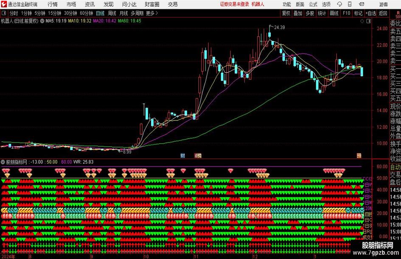Select the 多周期 multi-period view
The image size is (401, 259).
[x=137, y=13]
